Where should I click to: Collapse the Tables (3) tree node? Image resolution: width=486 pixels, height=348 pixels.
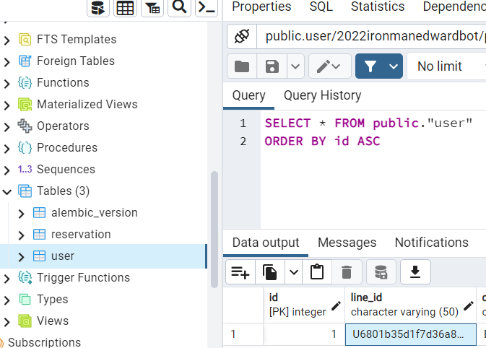pos(7,191)
